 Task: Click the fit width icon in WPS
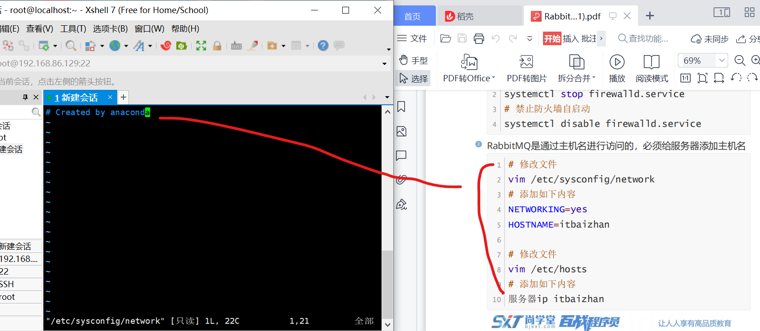[719, 78]
